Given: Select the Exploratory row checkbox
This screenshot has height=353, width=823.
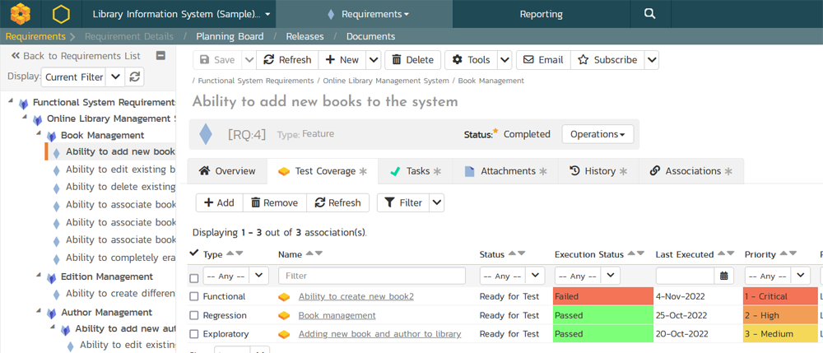Looking at the screenshot, I should click(x=194, y=334).
